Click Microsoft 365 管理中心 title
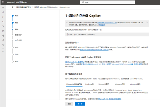Screen dimensions: 160x107 (x=17, y=2)
